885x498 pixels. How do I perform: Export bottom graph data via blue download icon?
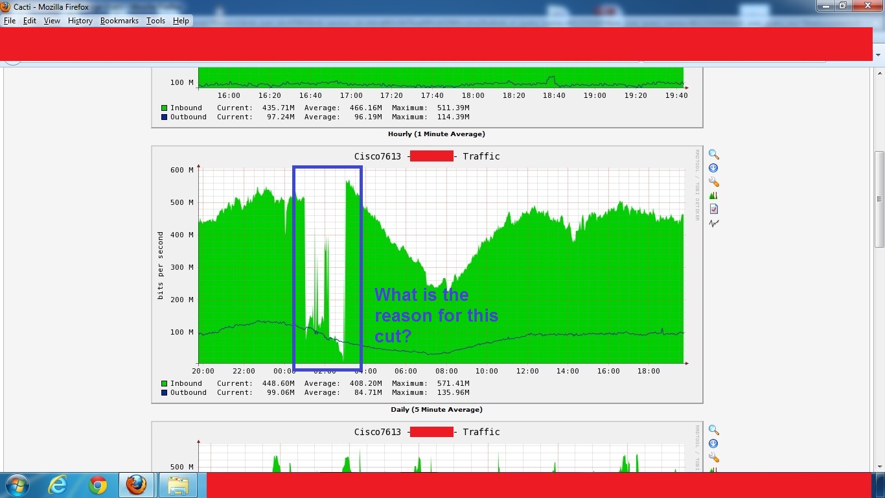713,444
